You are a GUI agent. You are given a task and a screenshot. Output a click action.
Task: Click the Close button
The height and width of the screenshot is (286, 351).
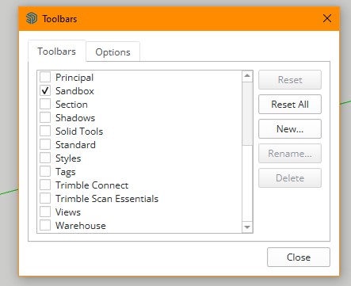click(x=299, y=257)
